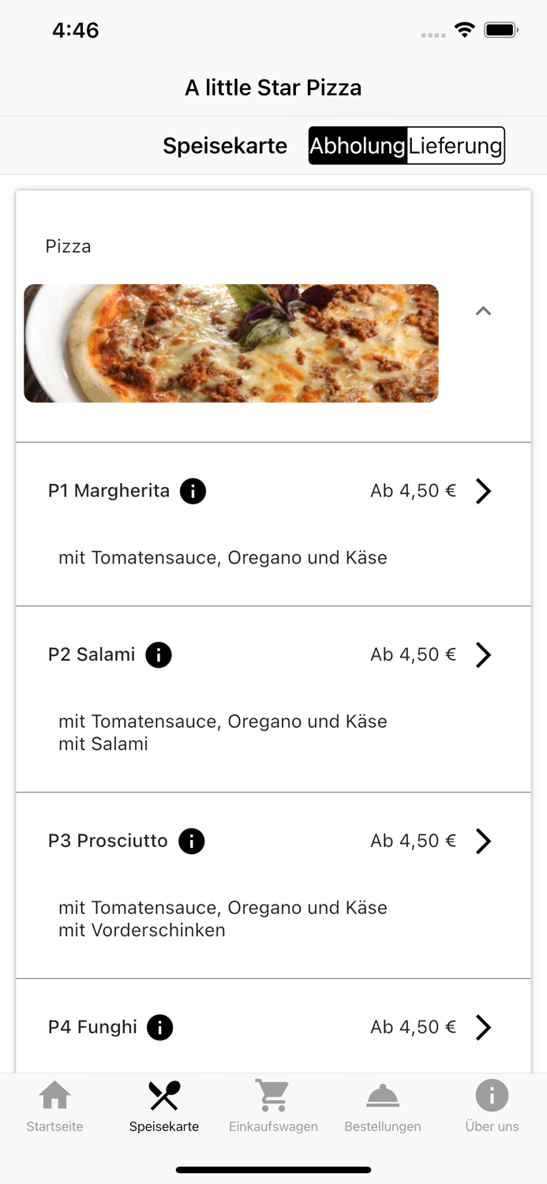Select the crossed cutlery Speisekarte icon

point(163,1096)
